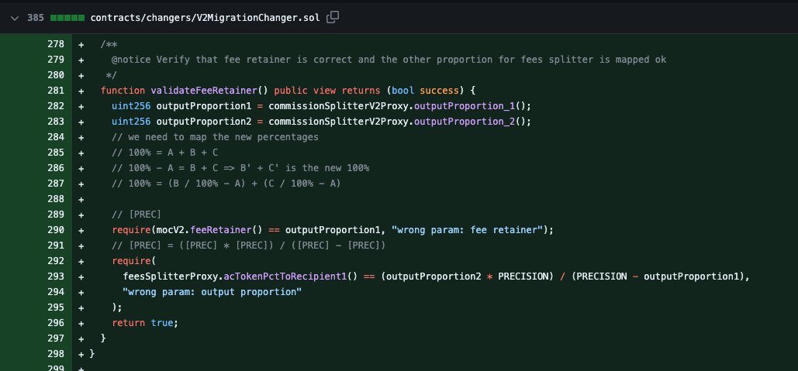The width and height of the screenshot is (798, 371).
Task: Select line number 281
Action: pos(56,91)
